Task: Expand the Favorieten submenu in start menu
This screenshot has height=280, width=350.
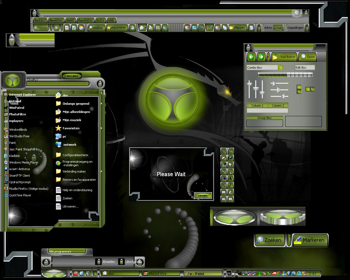Action: 101,128
